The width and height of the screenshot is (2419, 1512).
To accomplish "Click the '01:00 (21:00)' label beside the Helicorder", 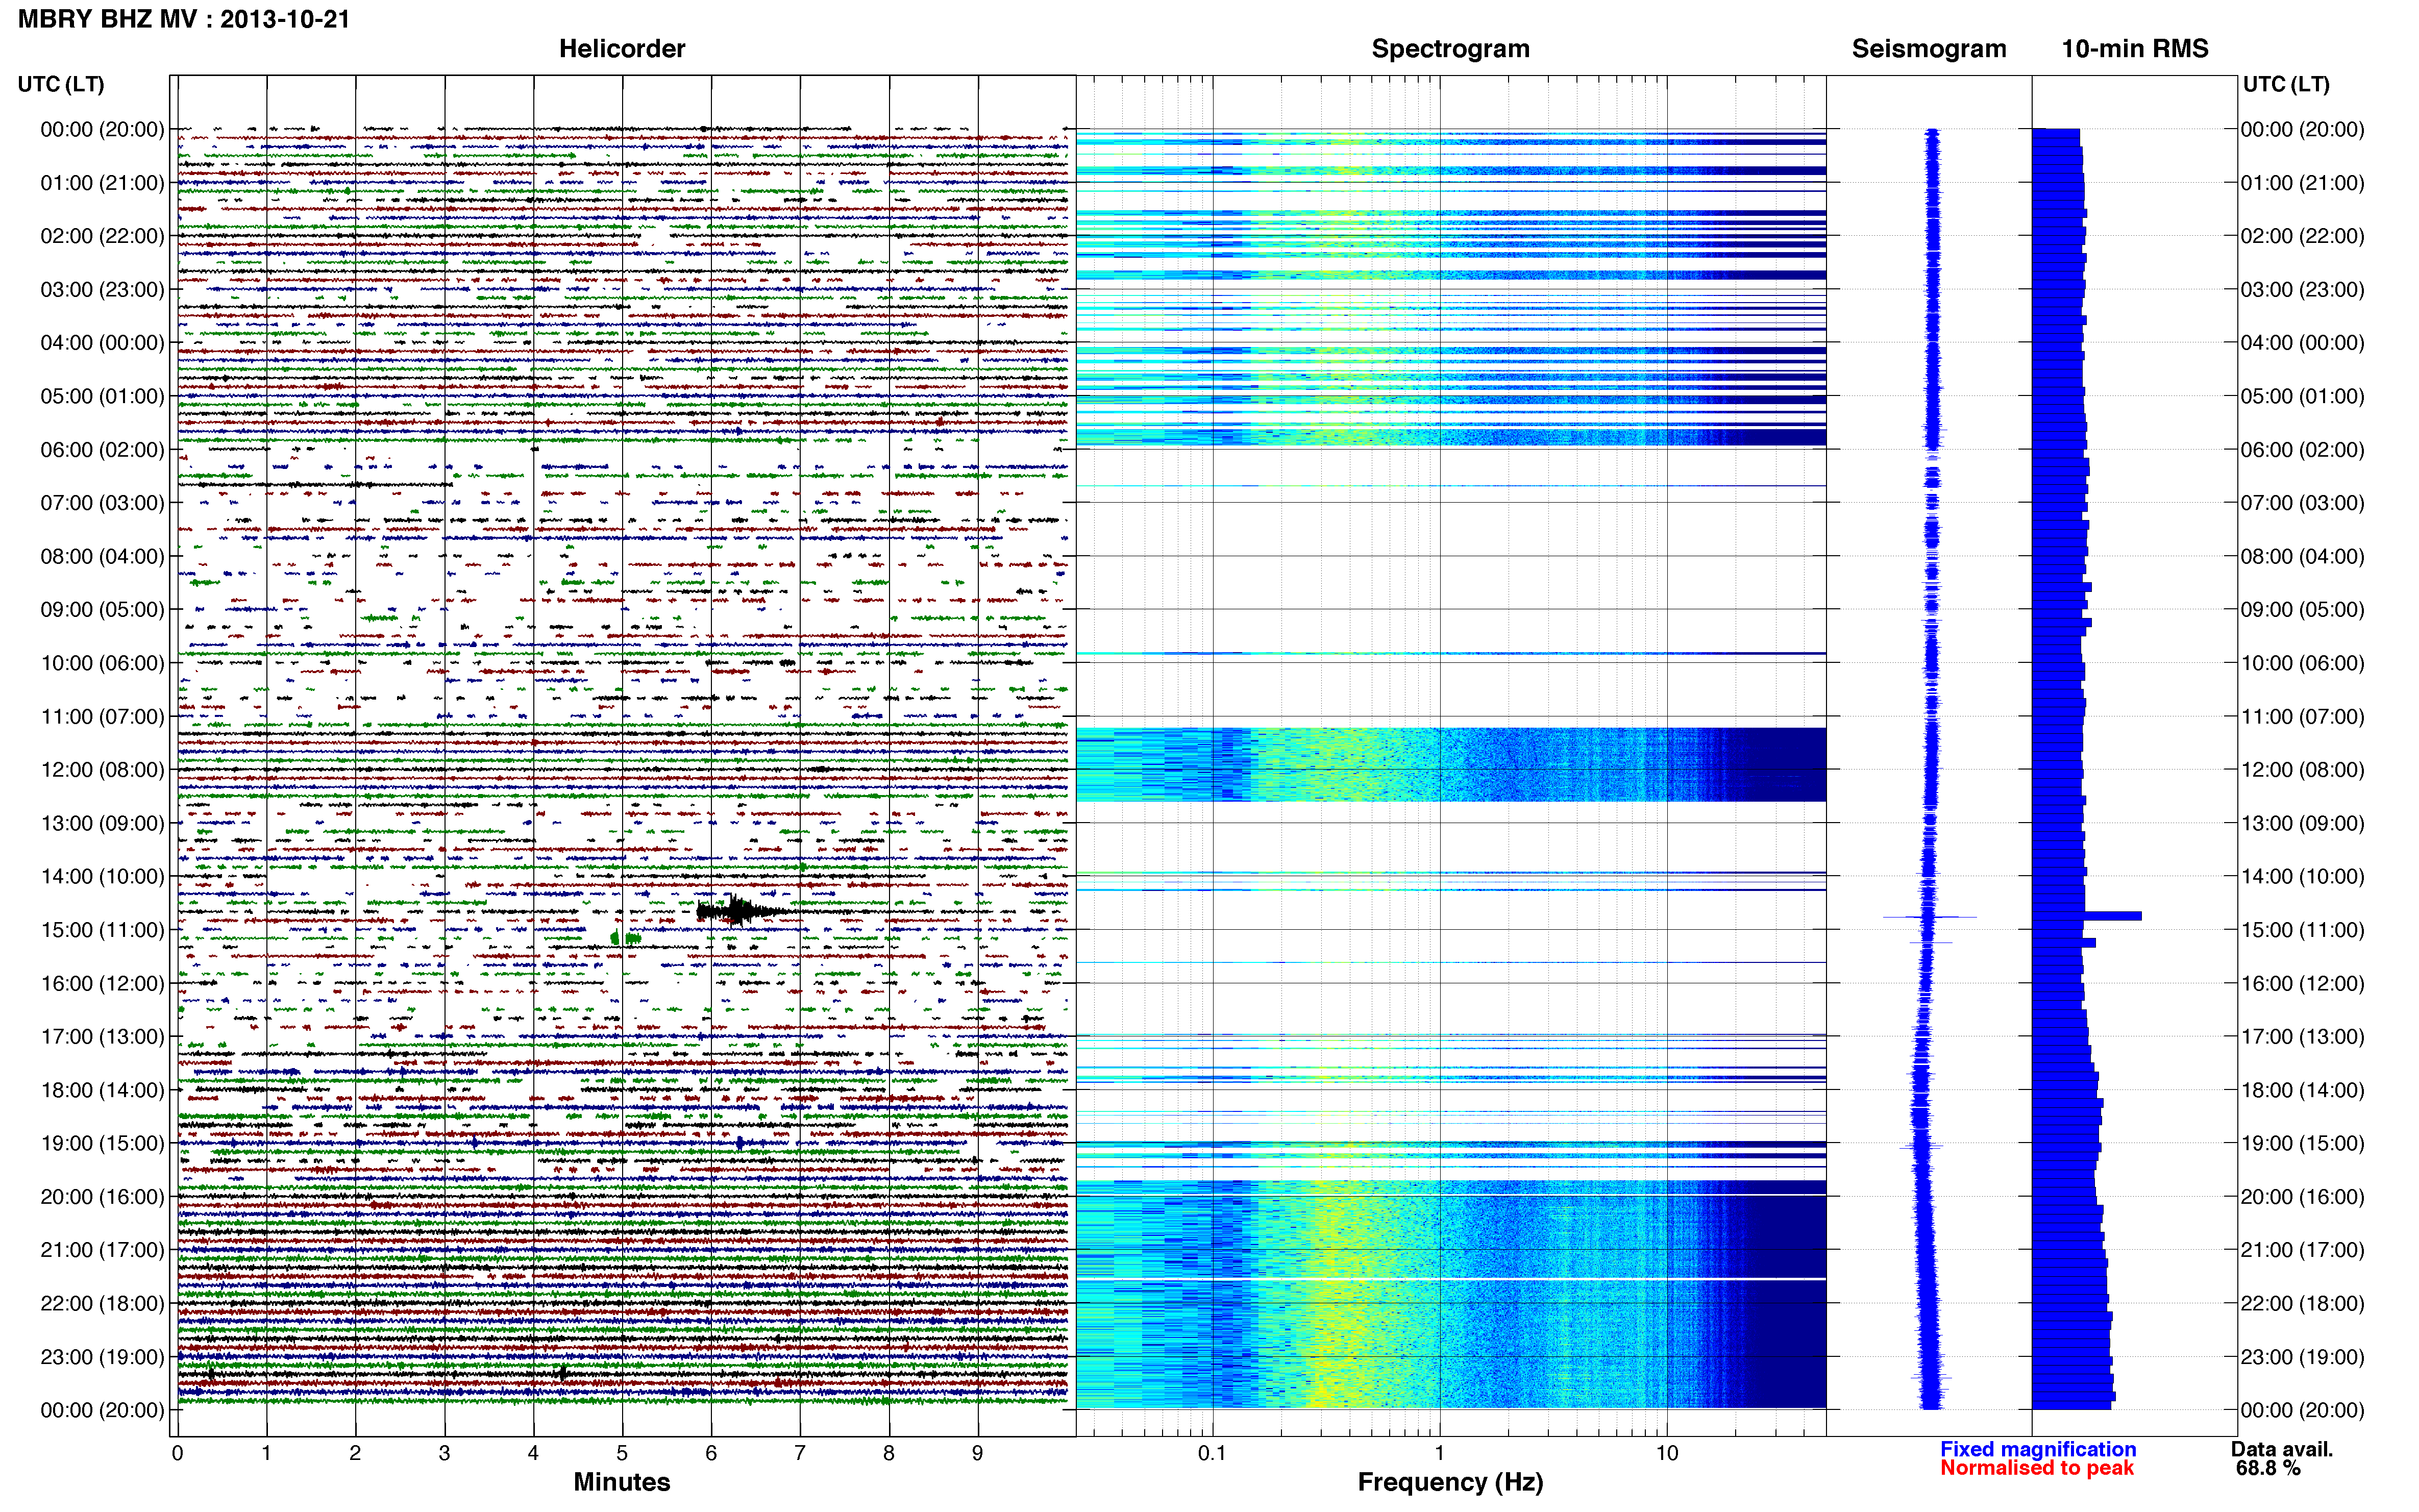I will 102,183.
